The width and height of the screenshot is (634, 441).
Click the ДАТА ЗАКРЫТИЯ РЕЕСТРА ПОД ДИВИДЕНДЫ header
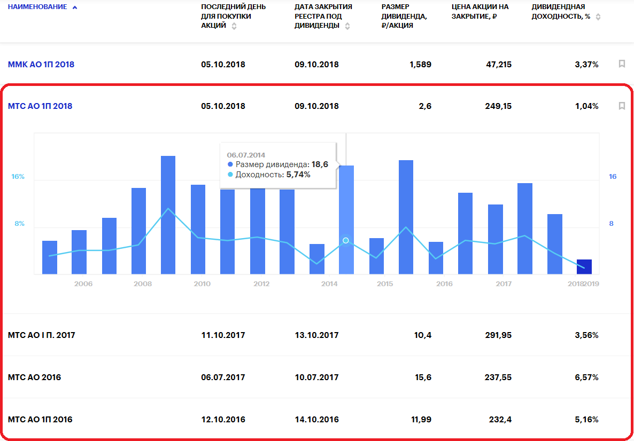tap(323, 16)
